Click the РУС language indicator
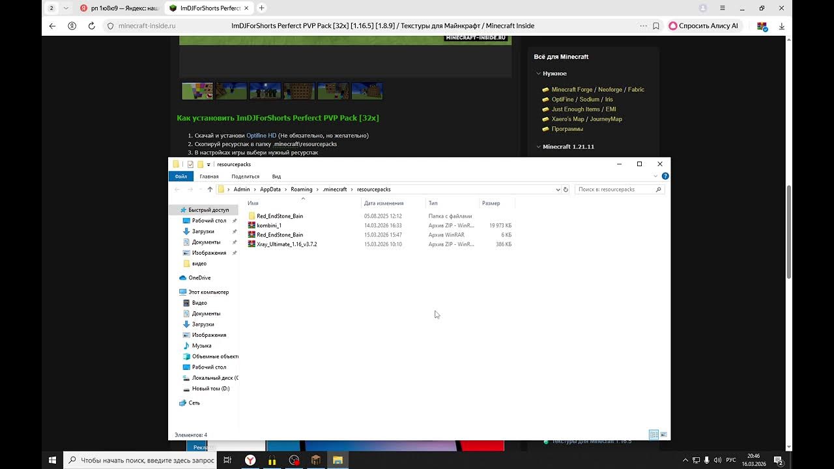The width and height of the screenshot is (834, 469). point(731,460)
